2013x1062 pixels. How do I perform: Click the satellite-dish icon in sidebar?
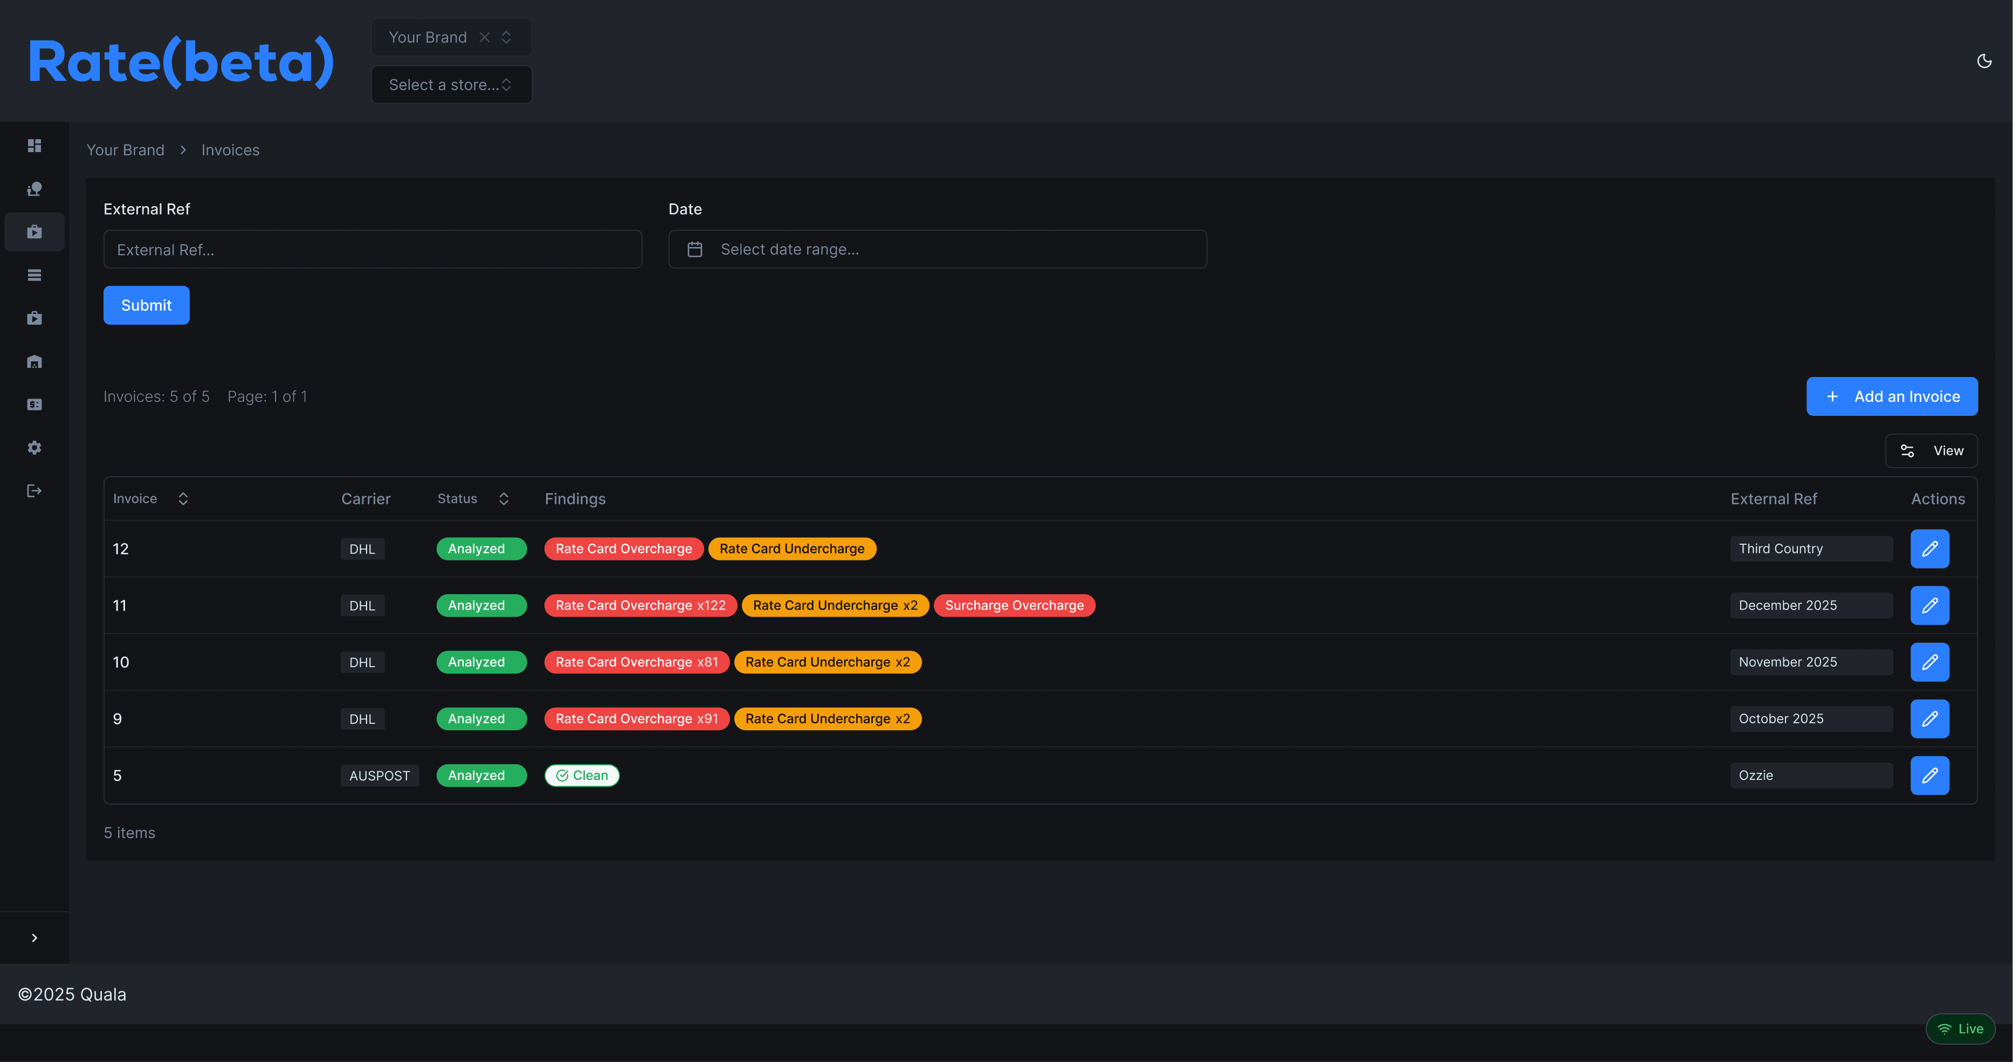tap(35, 188)
